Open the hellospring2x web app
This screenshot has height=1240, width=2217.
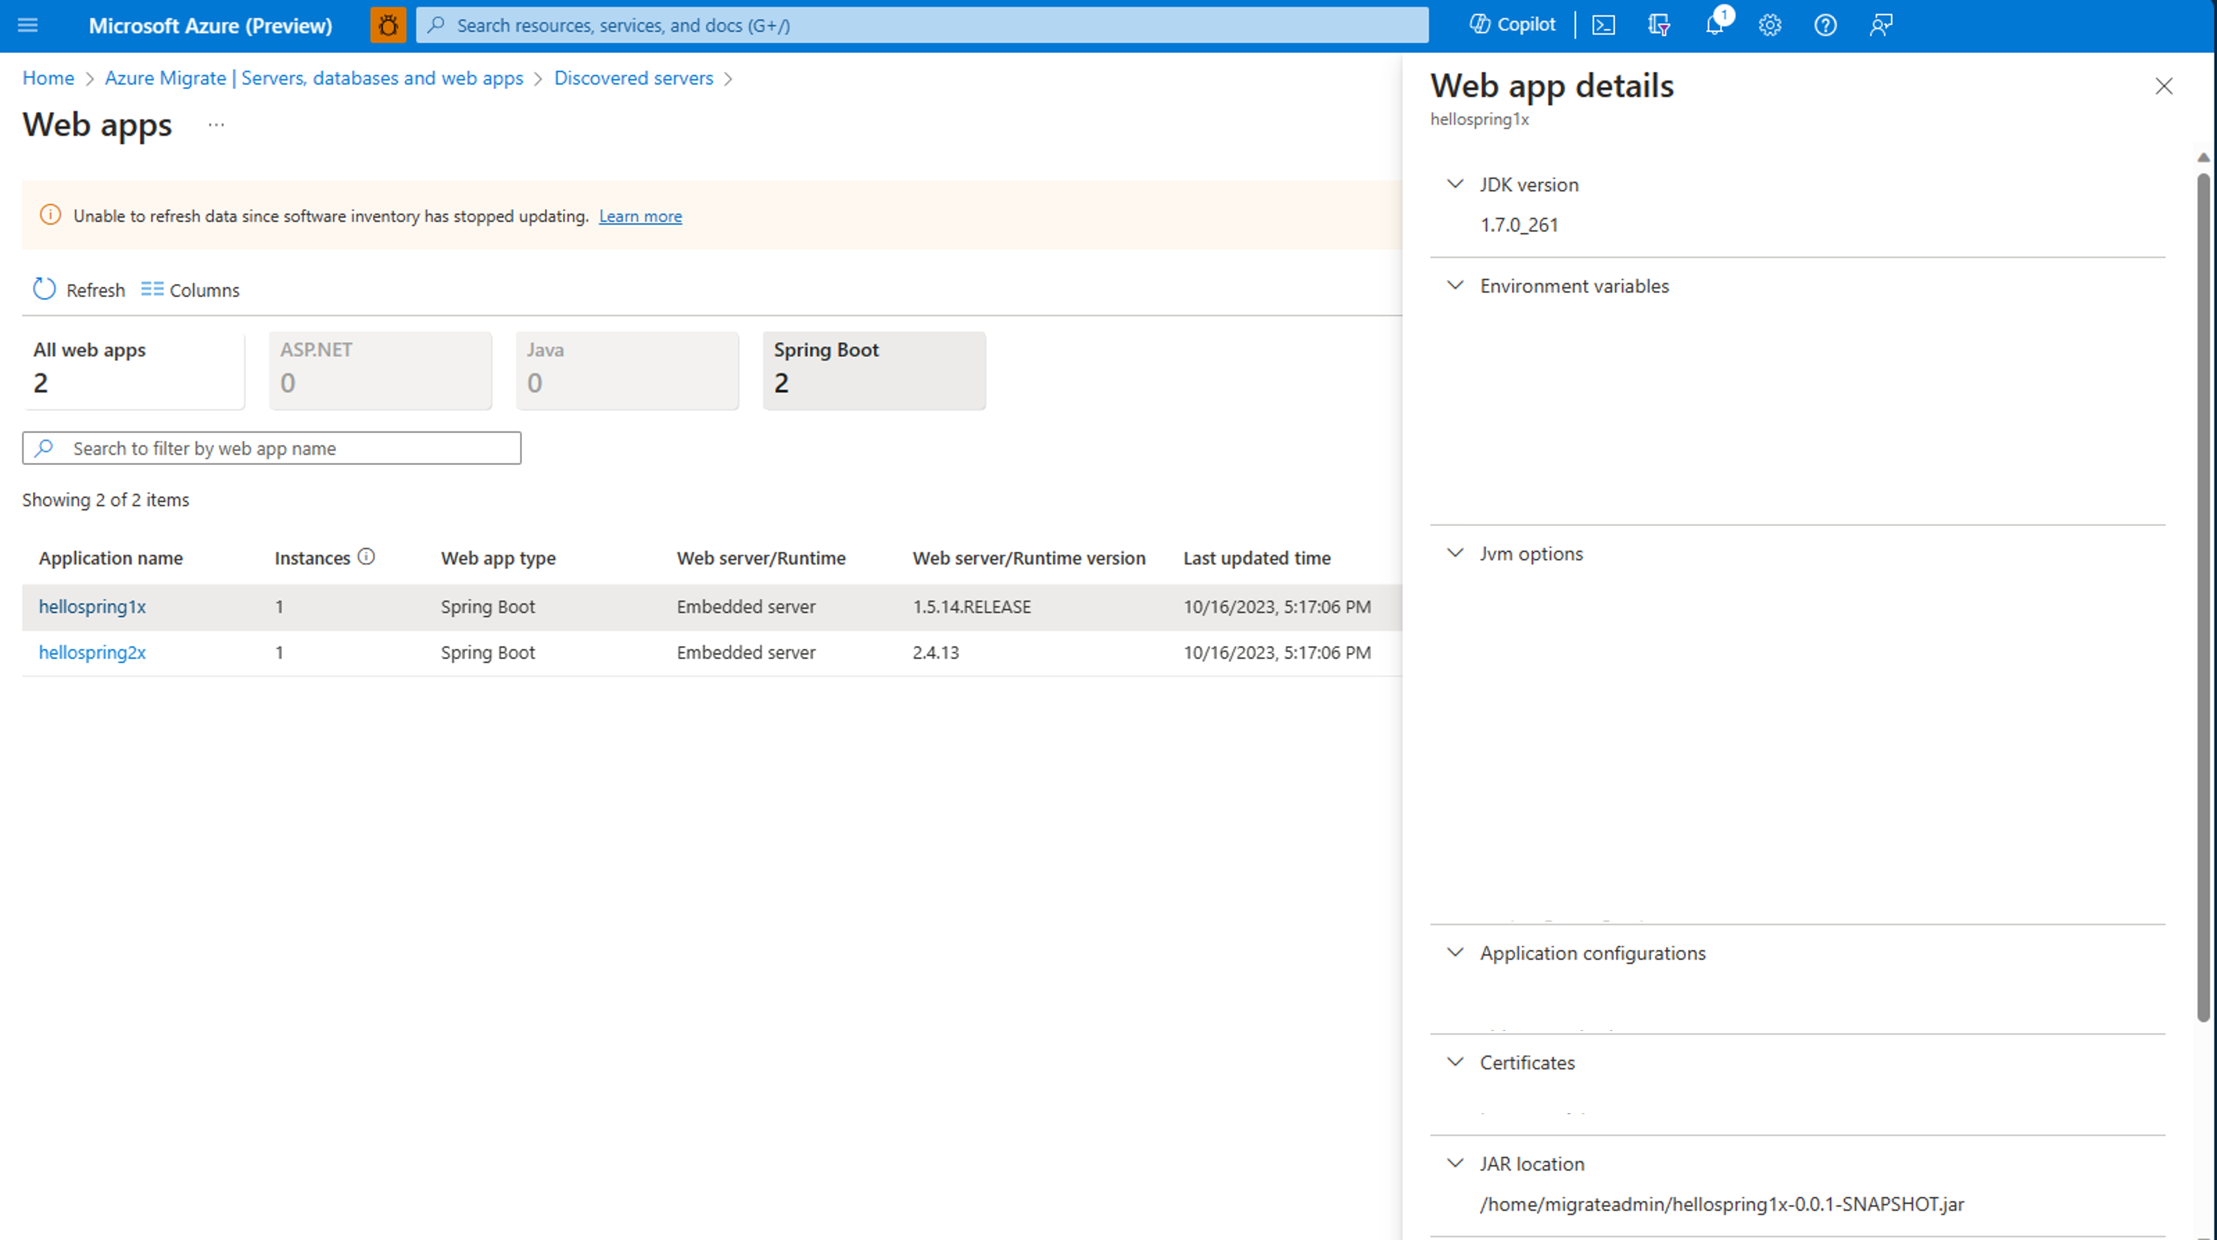(x=92, y=652)
